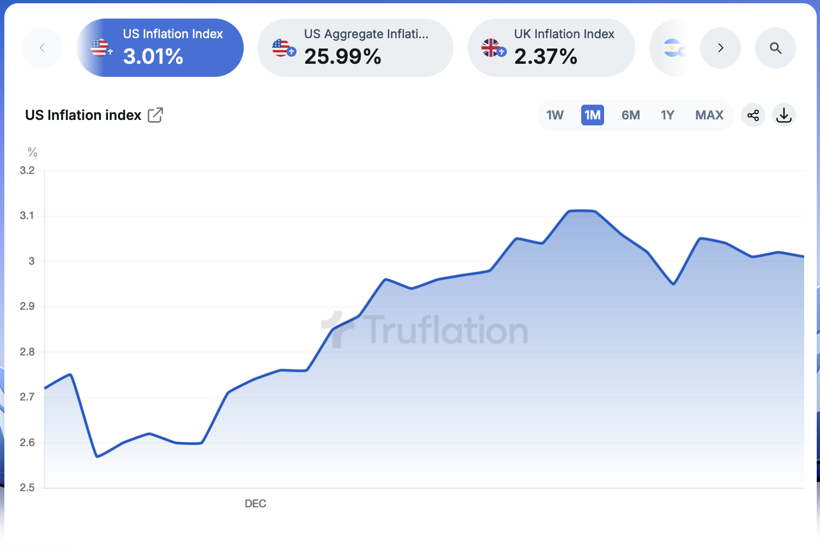Select the 1W time range

click(x=555, y=115)
